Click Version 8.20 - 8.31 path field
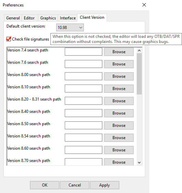Viewport: 182px width, 193px height. [x=84, y=101]
